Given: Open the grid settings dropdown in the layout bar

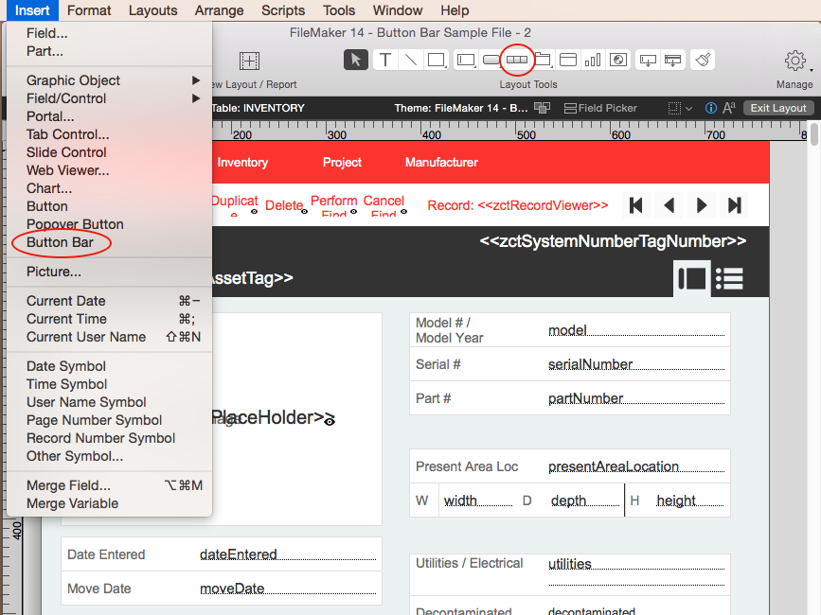Looking at the screenshot, I should [678, 107].
